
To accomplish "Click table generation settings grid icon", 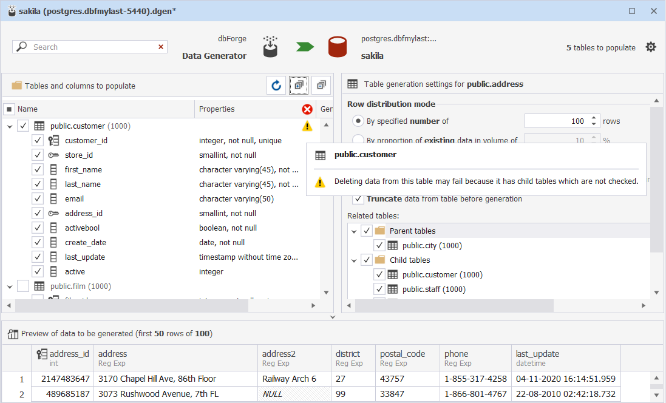I will (x=353, y=84).
